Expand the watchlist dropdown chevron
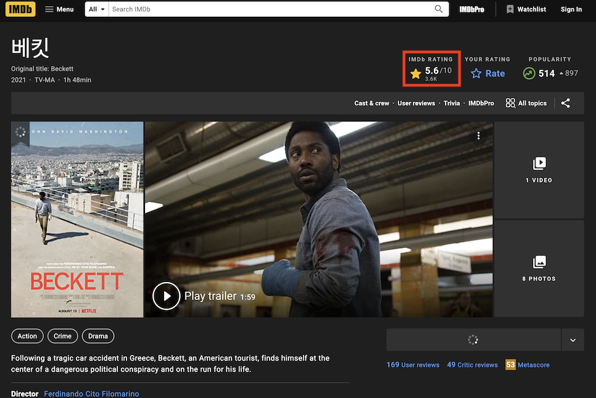This screenshot has height=398, width=596. point(573,340)
